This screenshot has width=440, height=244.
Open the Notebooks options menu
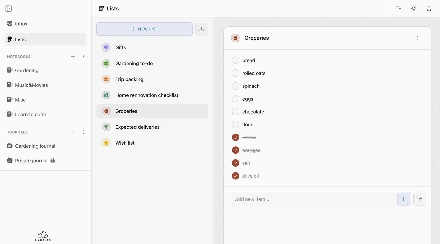[x=84, y=57]
